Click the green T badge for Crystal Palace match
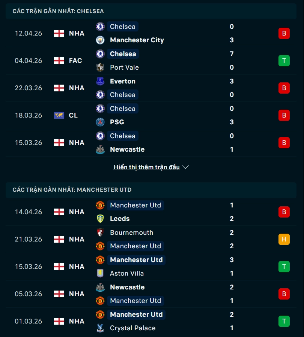Image resolution: width=304 pixels, height=337 pixels. [x=284, y=321]
